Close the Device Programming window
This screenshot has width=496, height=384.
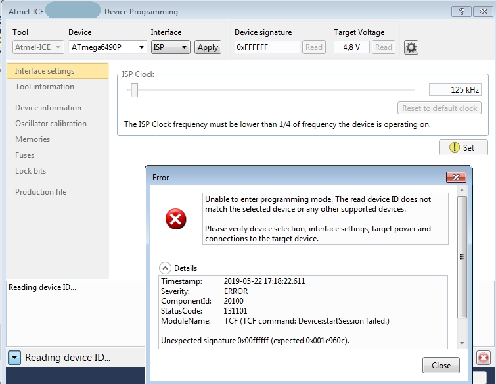click(483, 12)
